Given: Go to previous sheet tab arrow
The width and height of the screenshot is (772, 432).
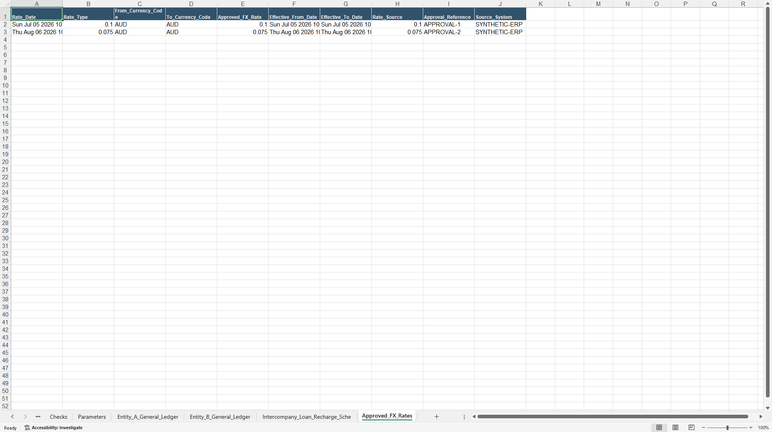Looking at the screenshot, I should tap(12, 417).
